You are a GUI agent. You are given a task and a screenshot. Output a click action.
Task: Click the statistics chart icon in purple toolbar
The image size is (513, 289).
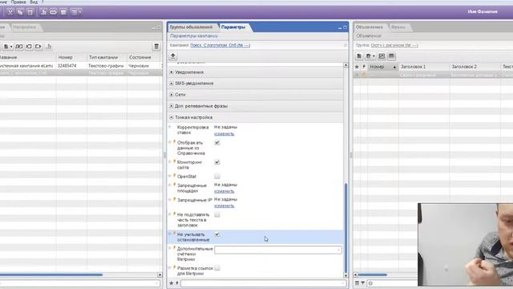pos(43,12)
